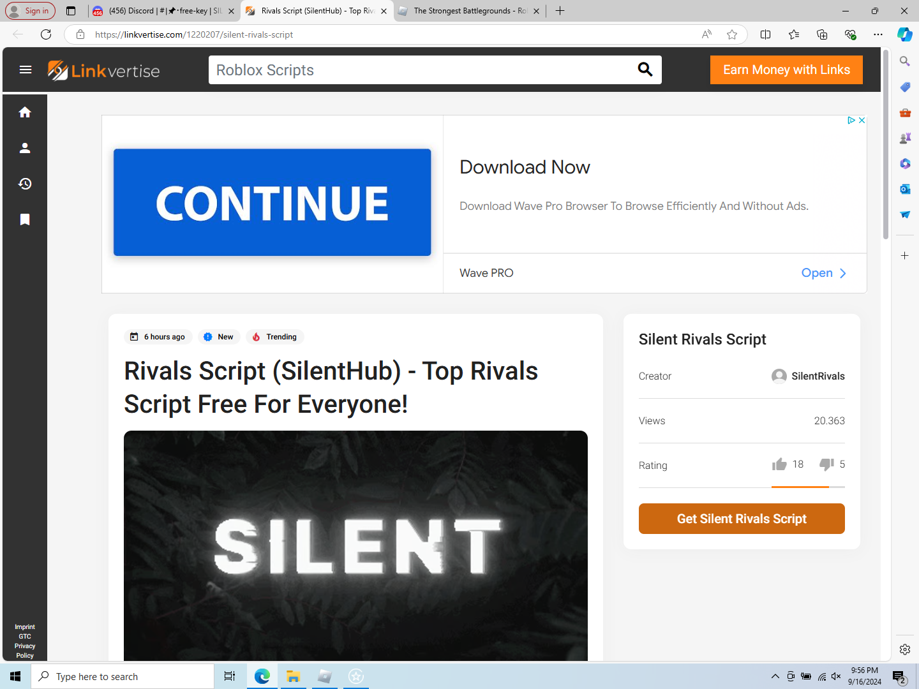
Task: Click the SILENT thumbnail image
Action: tap(355, 545)
